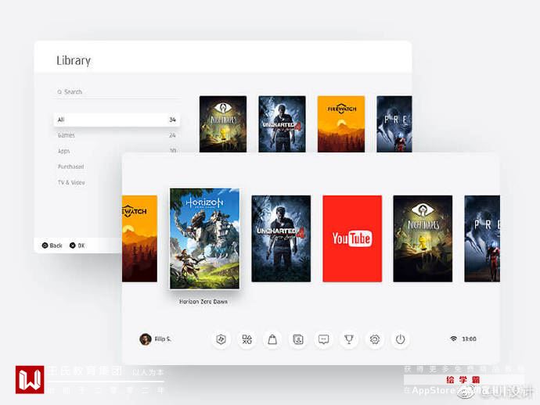
Task: Open the trophies cup icon
Action: pos(349,339)
